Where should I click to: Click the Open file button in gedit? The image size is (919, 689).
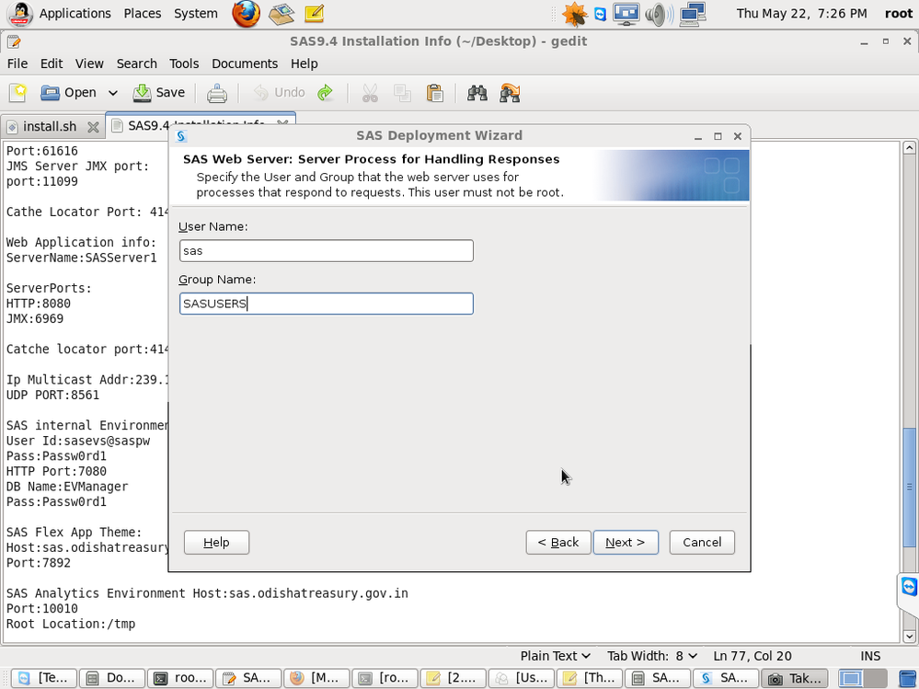pyautogui.click(x=68, y=93)
